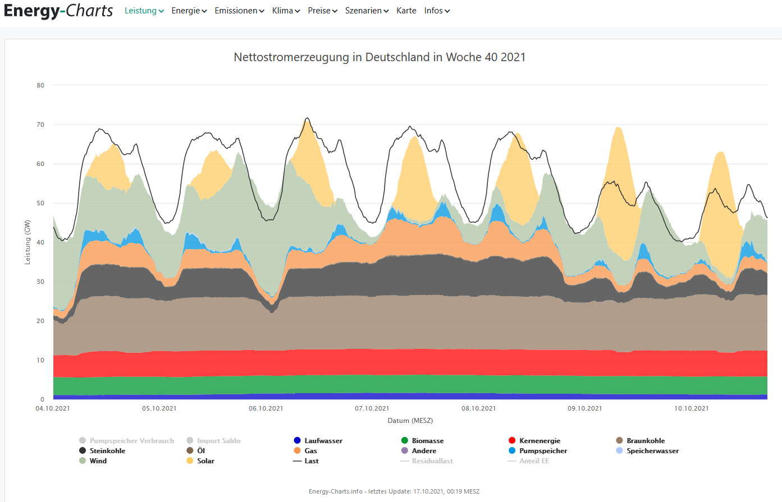Expand the chevron next to Energie

pos(204,11)
